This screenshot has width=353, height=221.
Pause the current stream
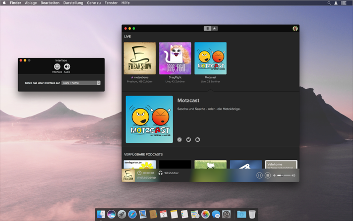click(x=259, y=175)
